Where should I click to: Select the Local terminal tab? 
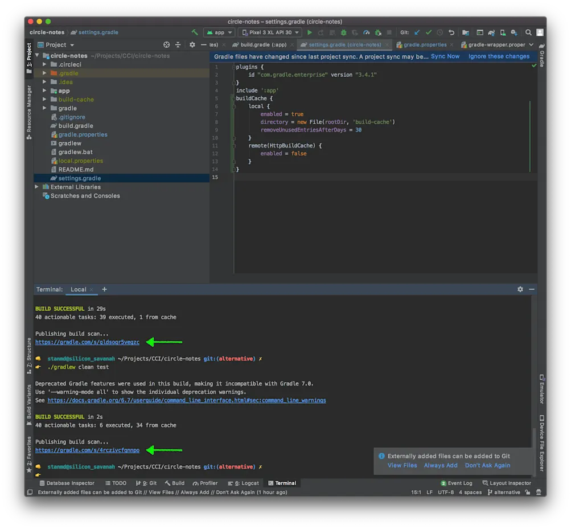click(79, 289)
